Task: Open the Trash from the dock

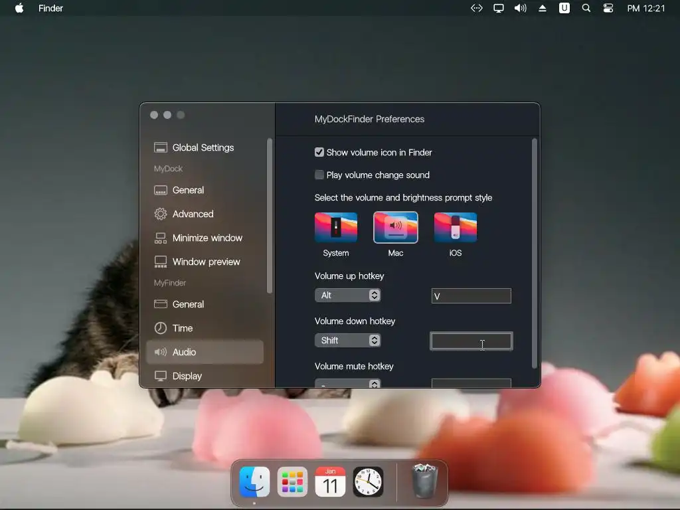Action: [424, 481]
